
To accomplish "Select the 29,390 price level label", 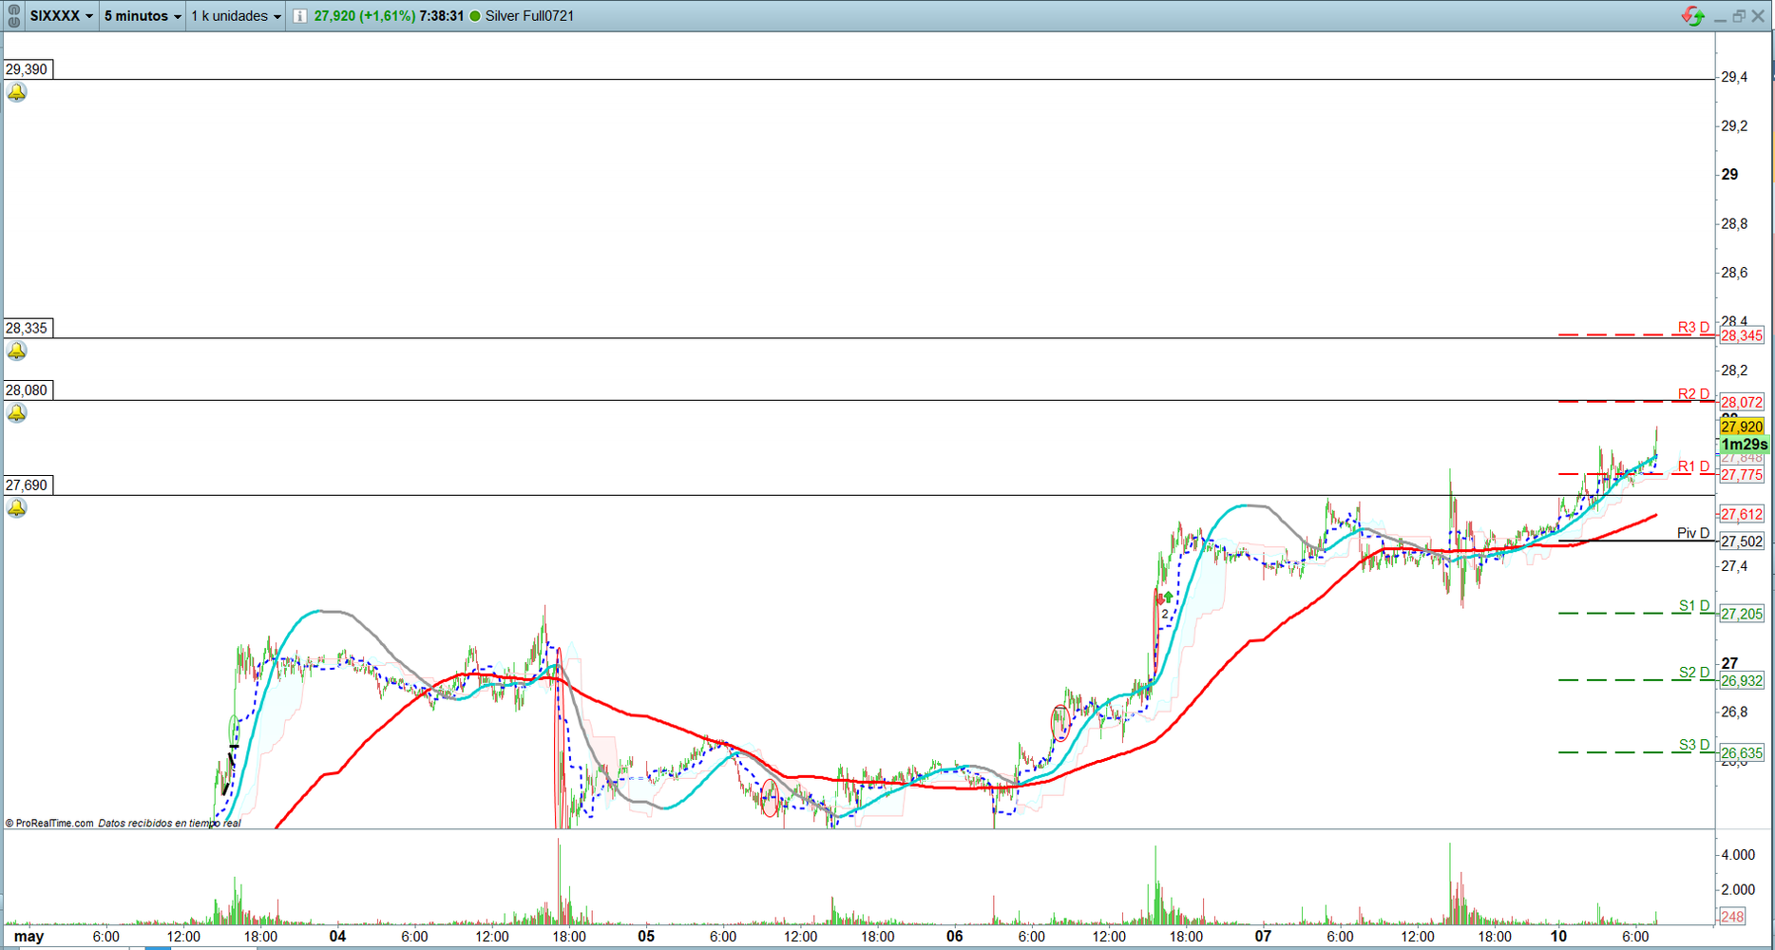I will 27,69.
